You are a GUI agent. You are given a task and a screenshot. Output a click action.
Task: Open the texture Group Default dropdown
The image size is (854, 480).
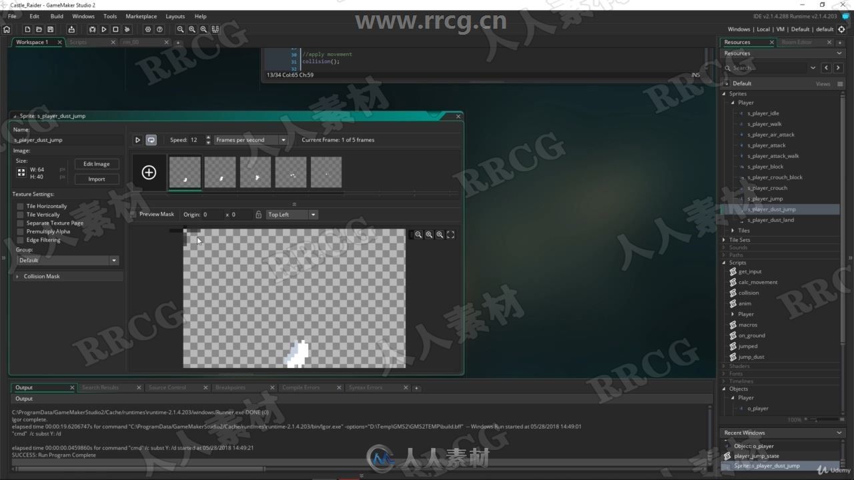(x=67, y=261)
